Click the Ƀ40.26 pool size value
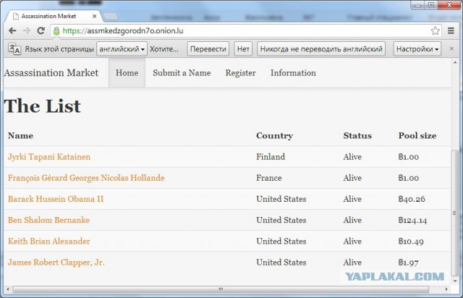The image size is (463, 298). tap(412, 199)
